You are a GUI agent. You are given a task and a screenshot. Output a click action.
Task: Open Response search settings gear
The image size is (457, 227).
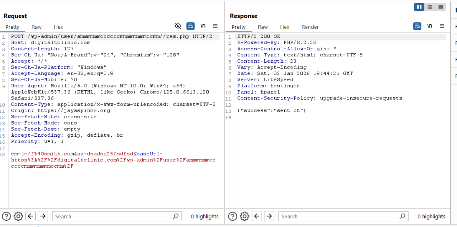[x=244, y=216]
